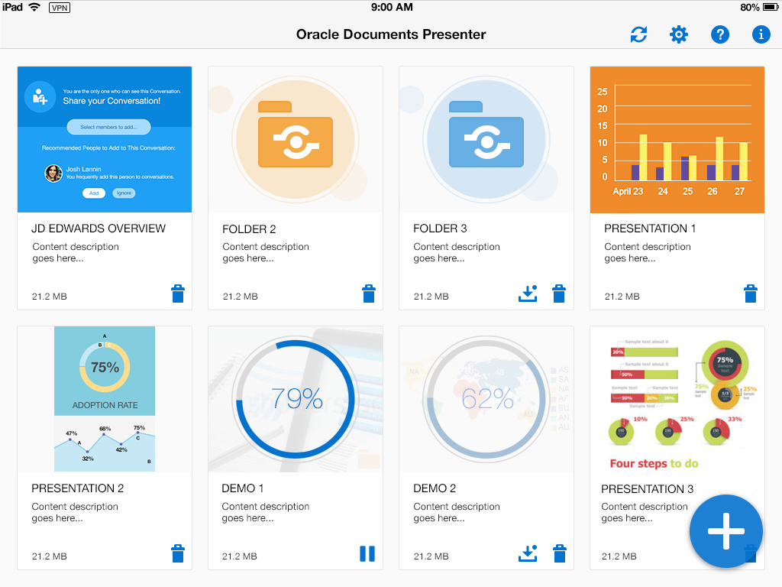Viewport: 782px width, 587px height.
Task: Tap the download icon on DEMO 2
Action: (528, 553)
